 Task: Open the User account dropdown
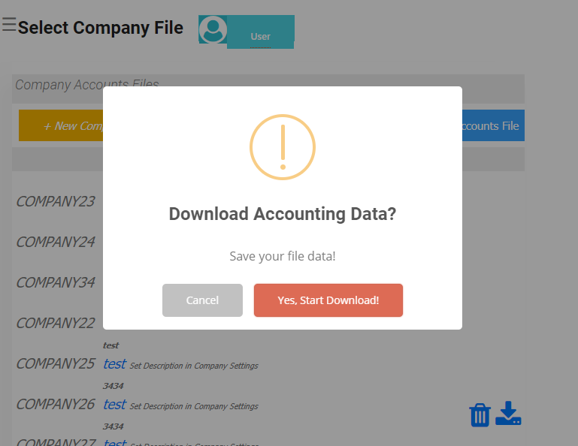tap(260, 36)
